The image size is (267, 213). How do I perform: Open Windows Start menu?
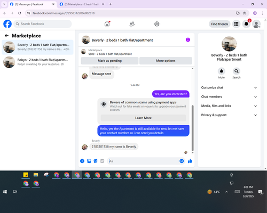[x=5, y=192]
